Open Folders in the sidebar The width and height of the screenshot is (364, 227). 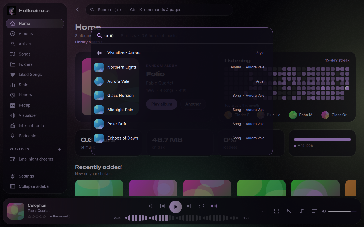[x=35, y=64]
